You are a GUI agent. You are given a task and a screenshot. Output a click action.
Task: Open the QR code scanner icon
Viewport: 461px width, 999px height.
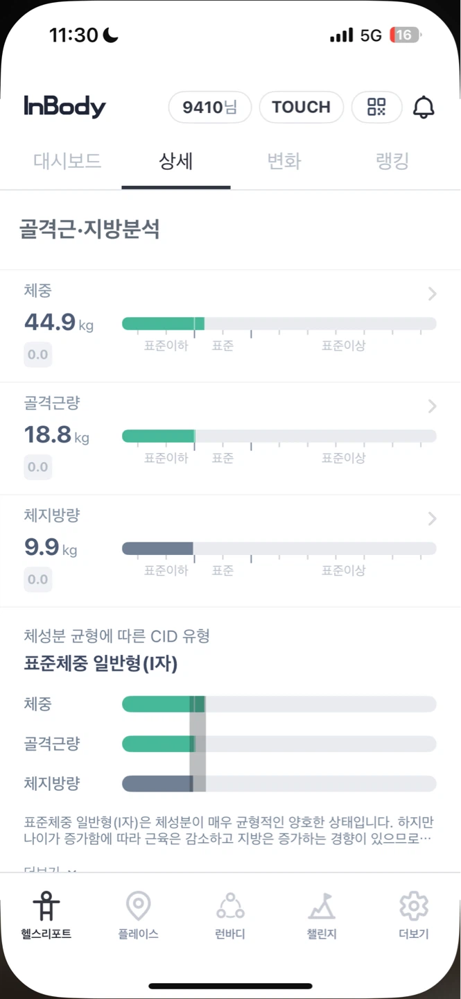click(x=376, y=108)
